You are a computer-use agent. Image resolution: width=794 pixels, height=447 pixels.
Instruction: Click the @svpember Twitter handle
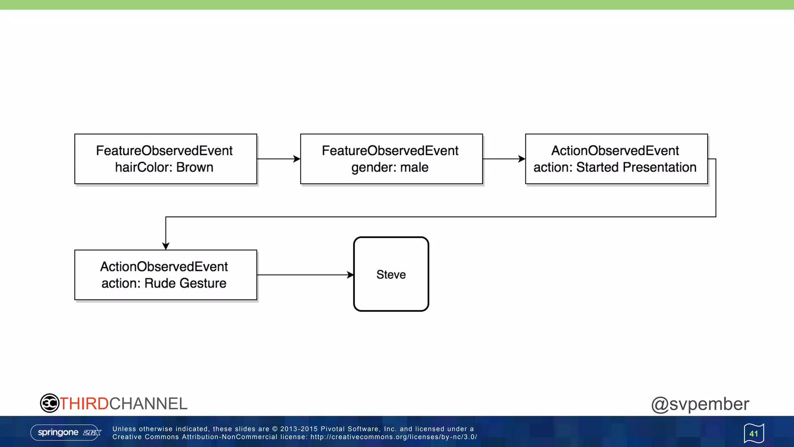click(x=700, y=404)
